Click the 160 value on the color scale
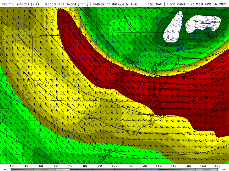Viewport: 229px width, 171px height. [x=203, y=166]
